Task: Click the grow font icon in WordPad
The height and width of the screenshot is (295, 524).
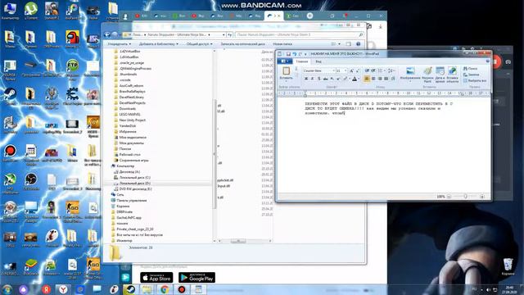Action: [351, 70]
